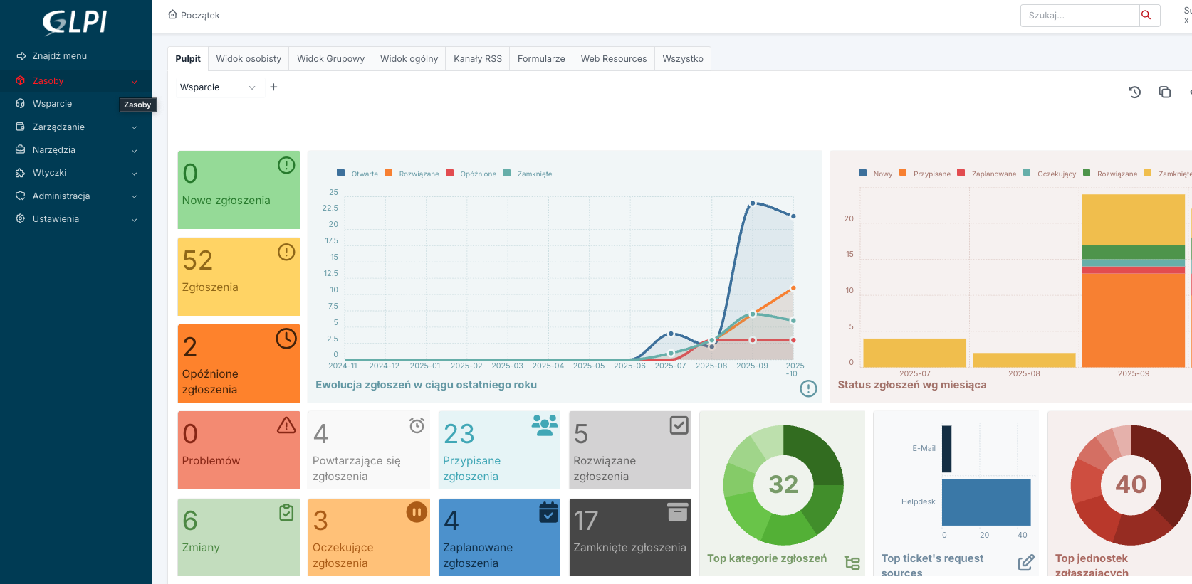Viewport: 1192px width, 584px height.
Task: Open the Wsparcie dashboard dropdown
Action: pos(217,87)
